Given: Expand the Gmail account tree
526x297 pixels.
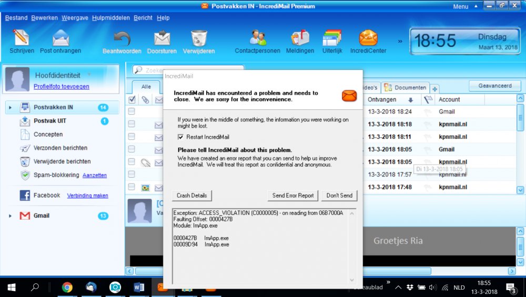Looking at the screenshot, I should tap(10, 216).
